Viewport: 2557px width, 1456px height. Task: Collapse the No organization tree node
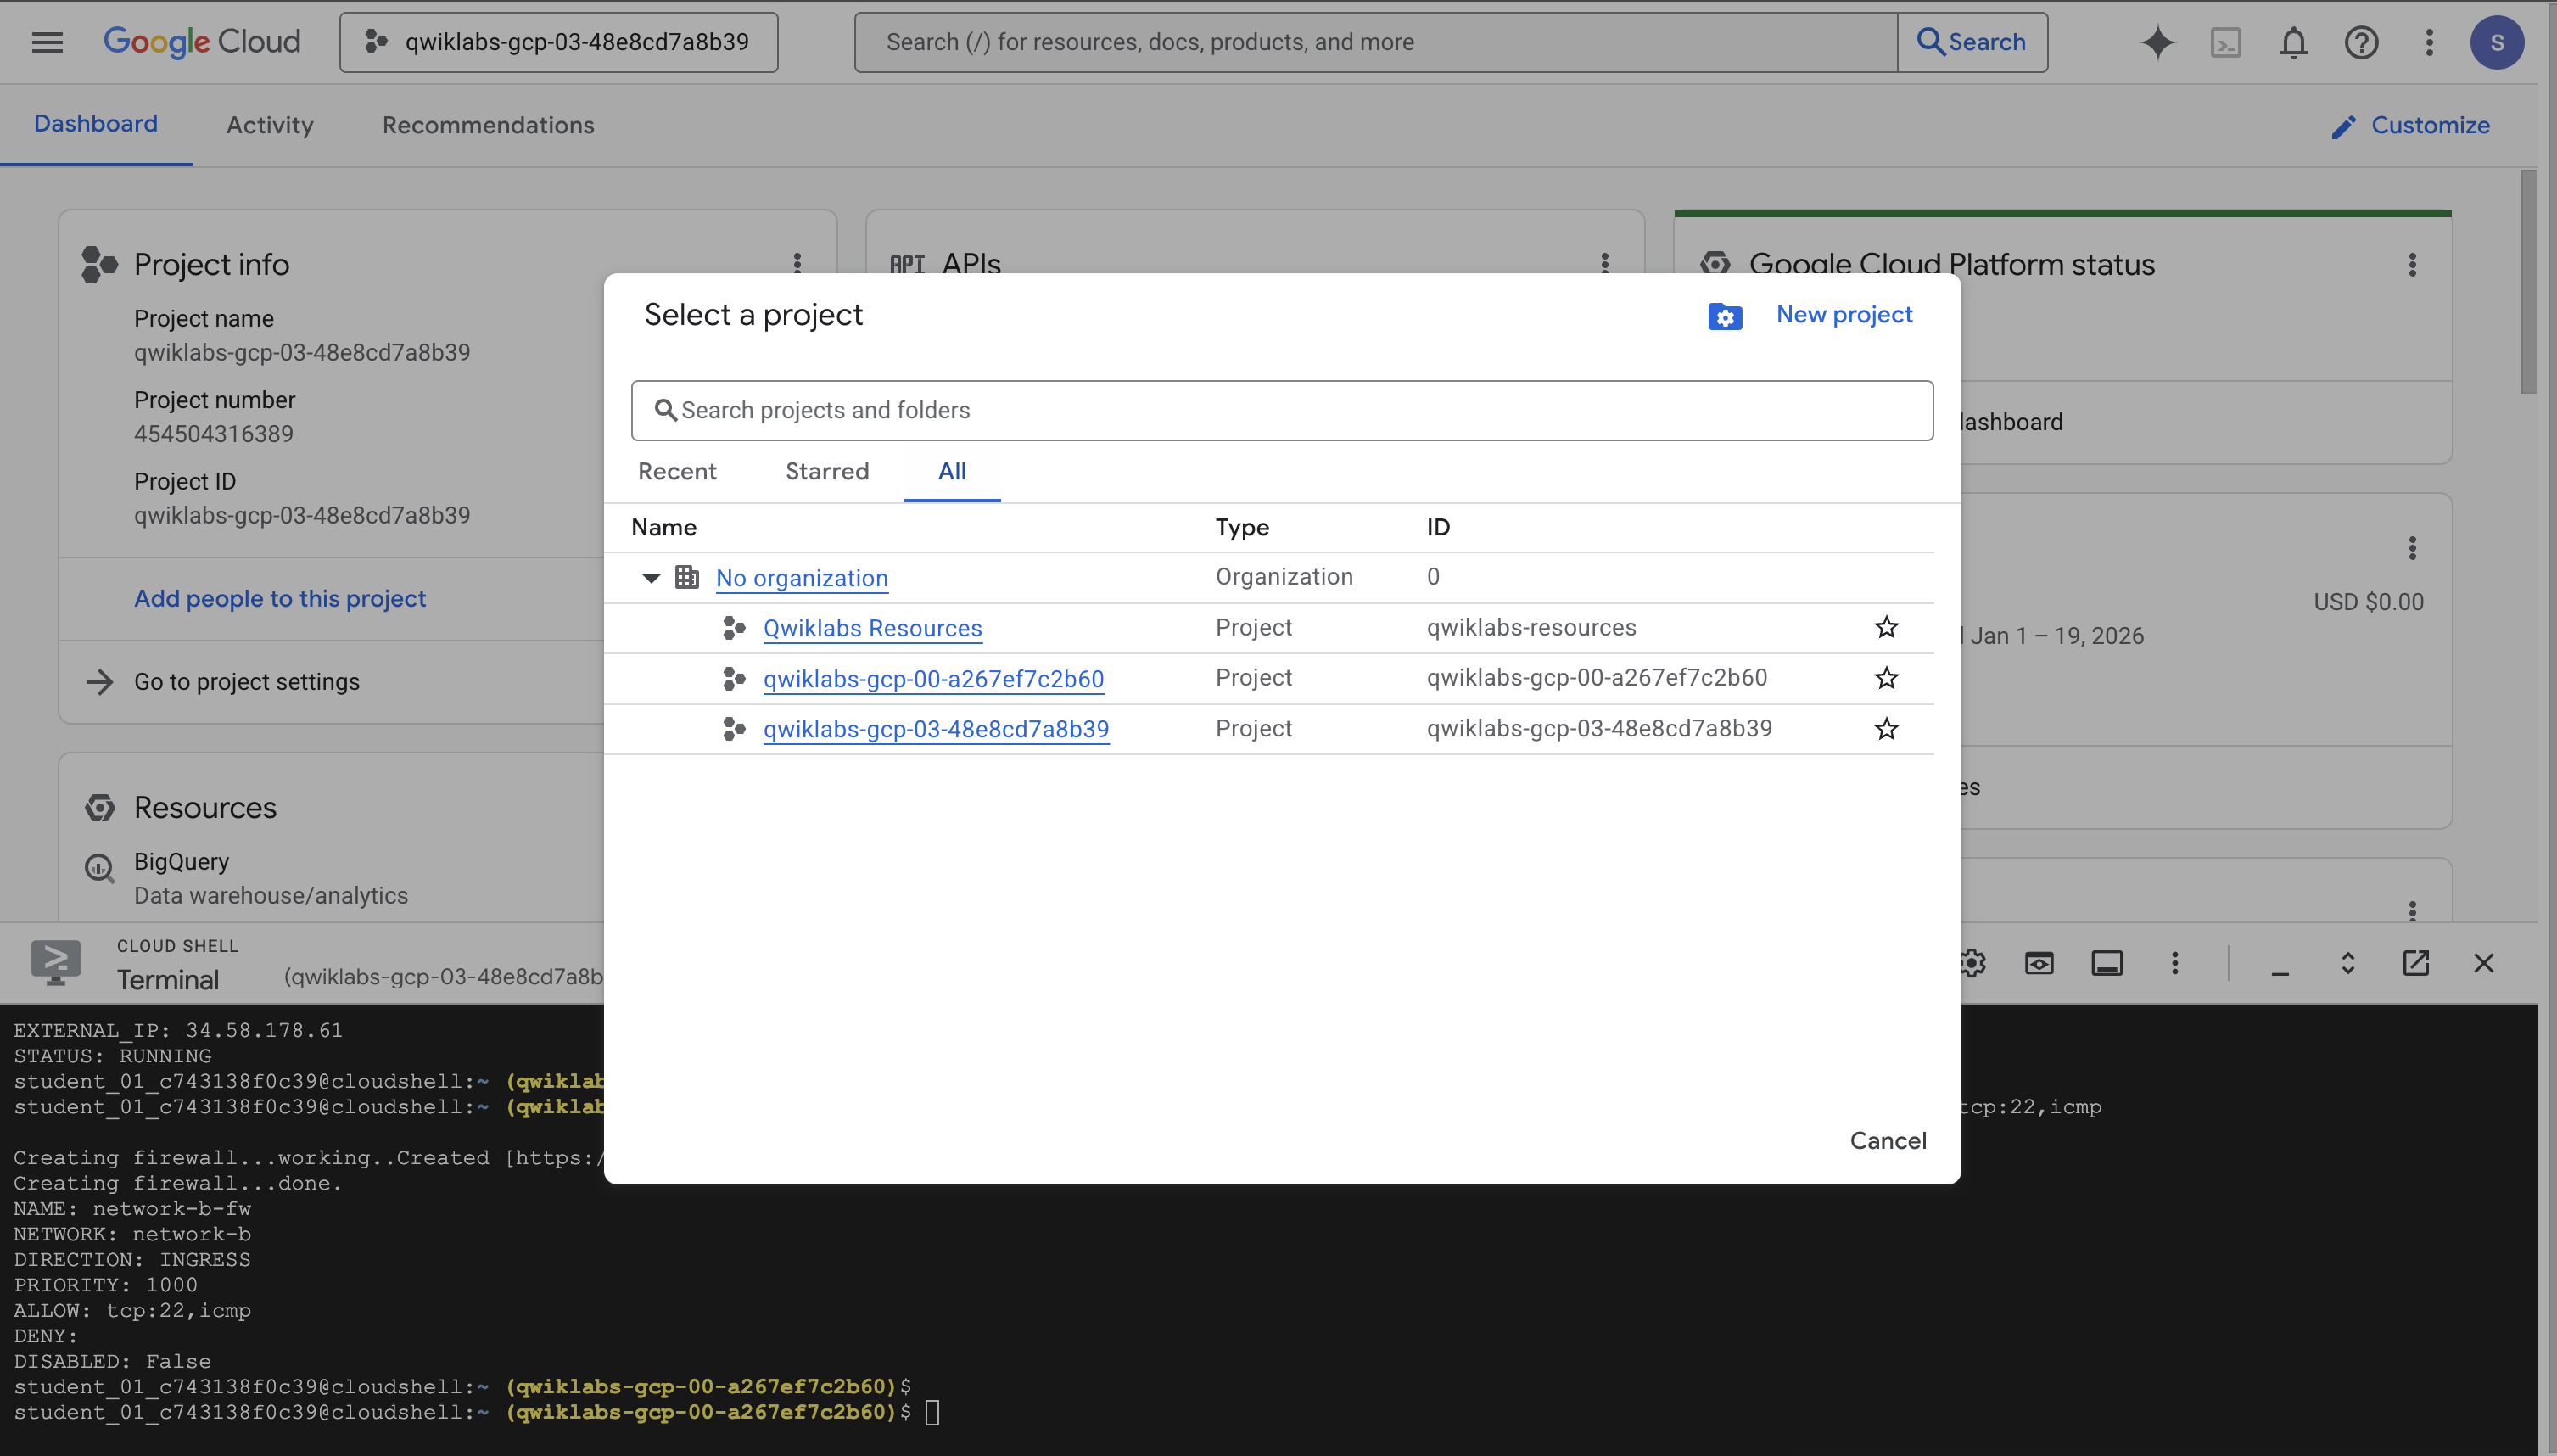651,578
